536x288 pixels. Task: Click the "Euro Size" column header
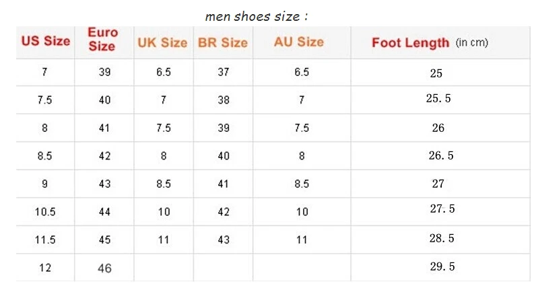pyautogui.click(x=102, y=40)
